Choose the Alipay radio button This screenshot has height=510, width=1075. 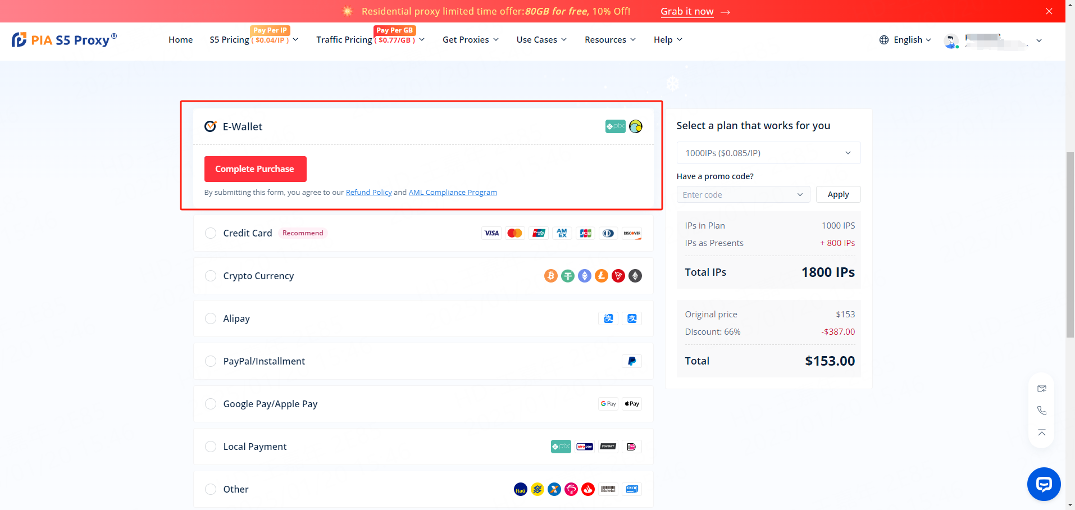point(211,318)
